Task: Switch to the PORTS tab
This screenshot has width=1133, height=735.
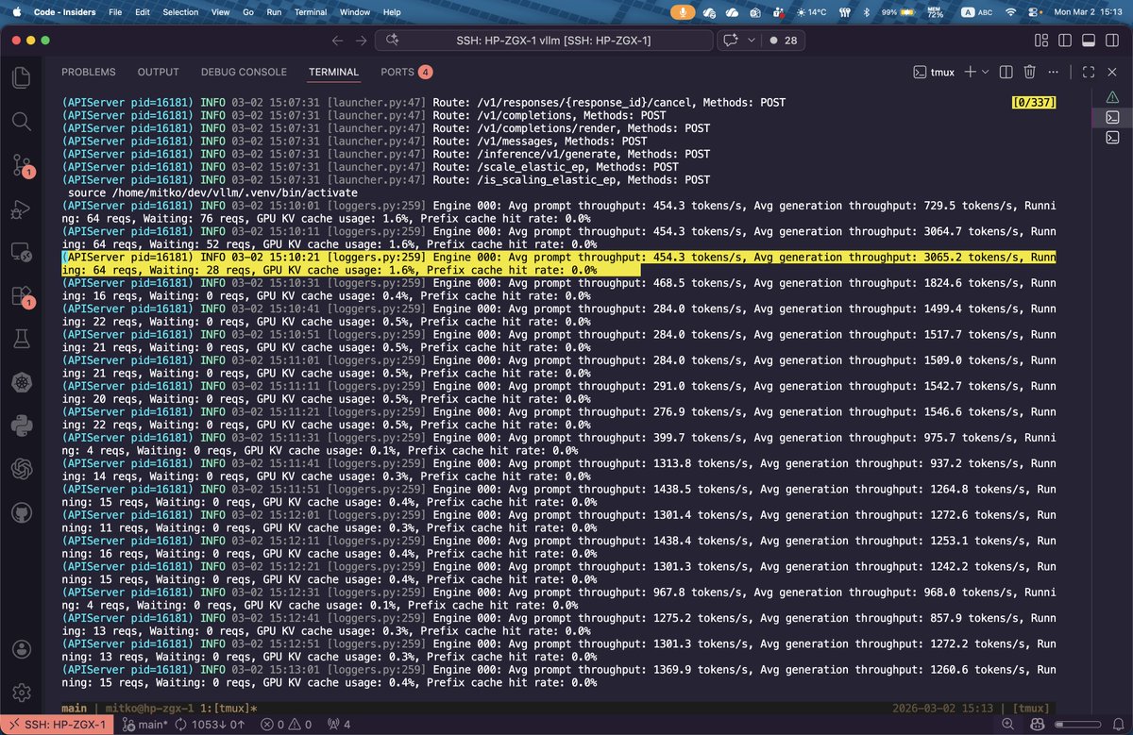Action: click(407, 72)
